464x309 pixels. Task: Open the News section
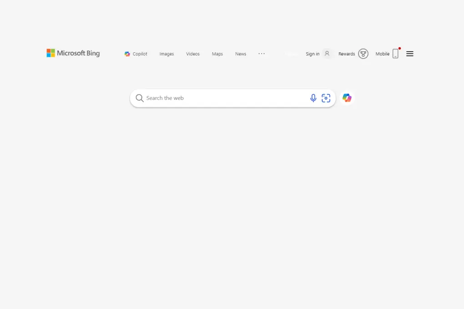click(241, 54)
